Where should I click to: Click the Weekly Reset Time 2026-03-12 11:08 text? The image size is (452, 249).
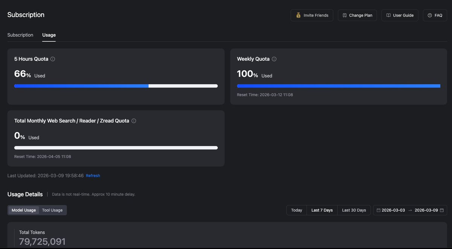coord(265,95)
